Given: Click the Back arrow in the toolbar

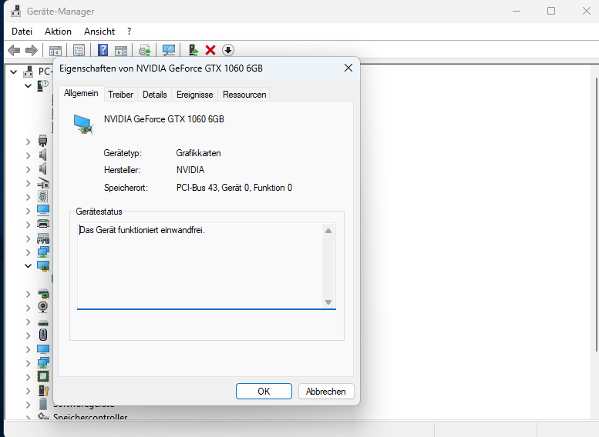Looking at the screenshot, I should [x=14, y=50].
